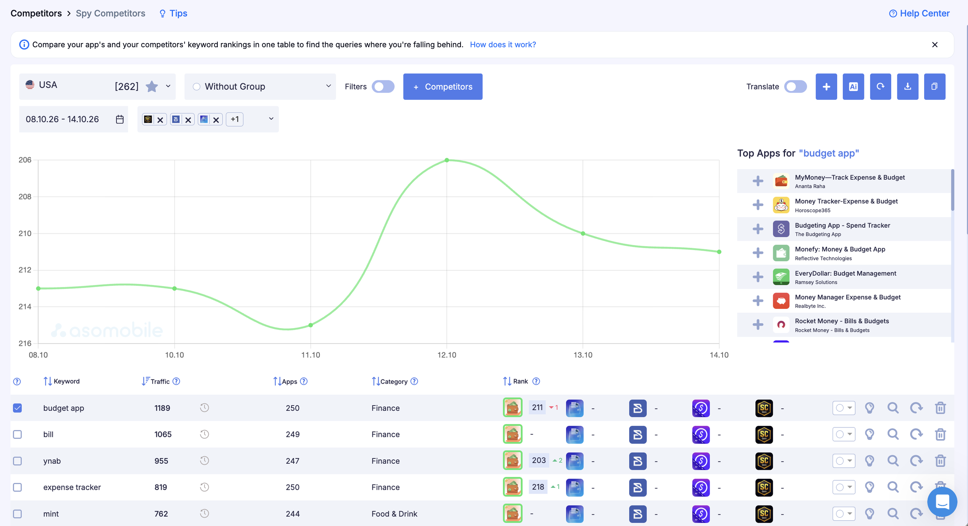
Task: Open the Help Center link
Action: [x=919, y=13]
